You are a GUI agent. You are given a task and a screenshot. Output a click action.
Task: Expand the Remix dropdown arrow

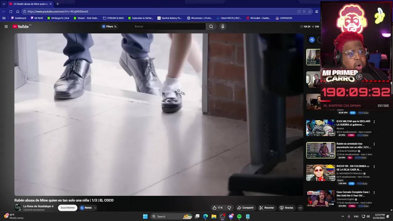click(95, 208)
